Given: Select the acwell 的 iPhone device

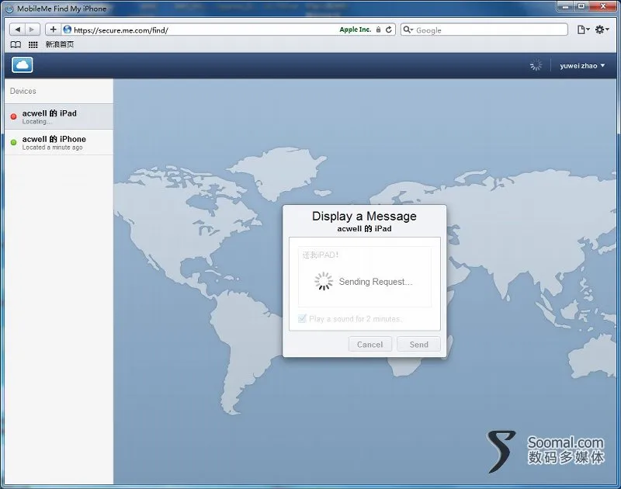Looking at the screenshot, I should point(59,142).
